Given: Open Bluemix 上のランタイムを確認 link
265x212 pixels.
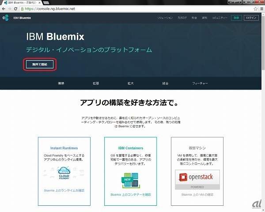Looking at the screenshot, I should point(64,190).
